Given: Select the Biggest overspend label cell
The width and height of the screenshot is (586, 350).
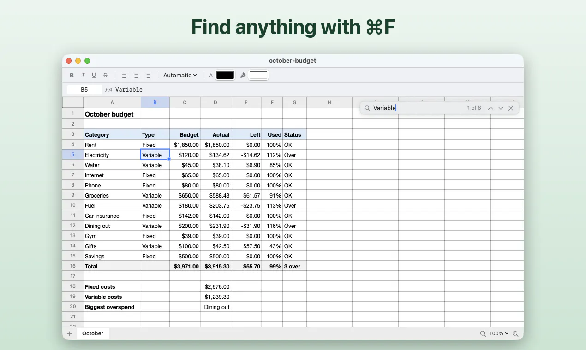Looking at the screenshot, I should point(112,307).
